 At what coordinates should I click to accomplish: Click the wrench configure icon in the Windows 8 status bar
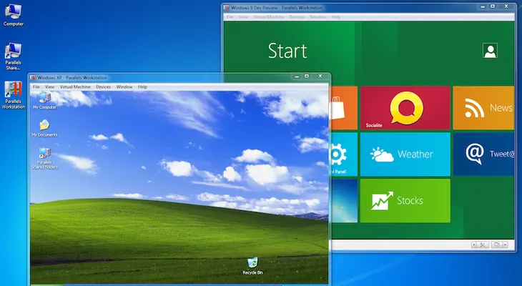482,245
